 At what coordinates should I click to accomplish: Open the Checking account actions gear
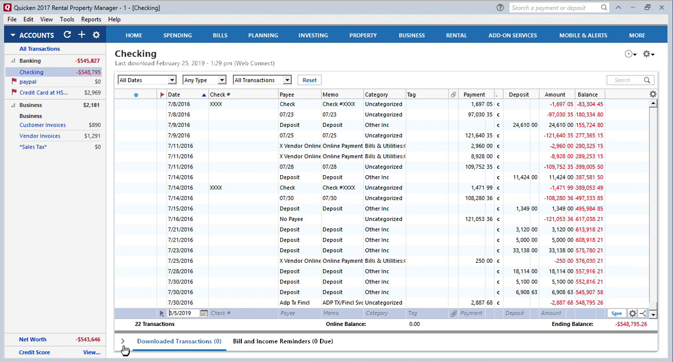(649, 54)
